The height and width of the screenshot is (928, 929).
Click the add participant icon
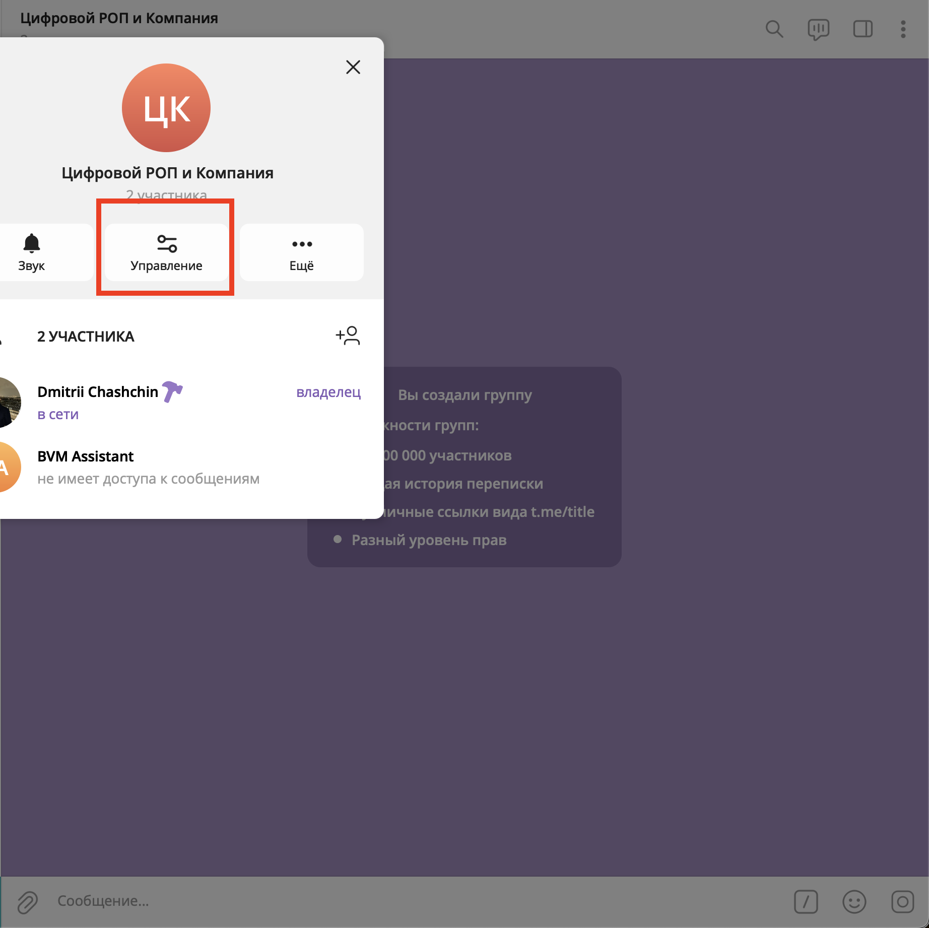point(348,336)
